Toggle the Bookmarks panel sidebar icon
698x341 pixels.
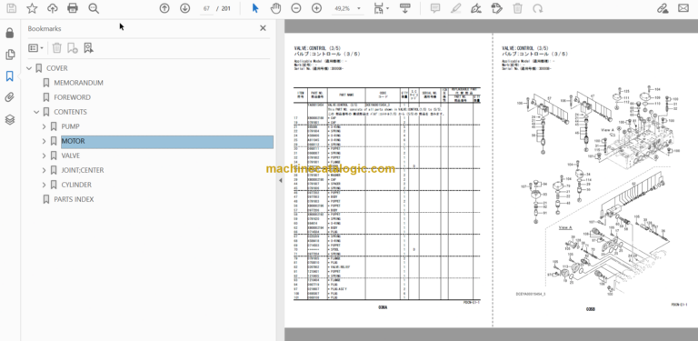tap(10, 76)
